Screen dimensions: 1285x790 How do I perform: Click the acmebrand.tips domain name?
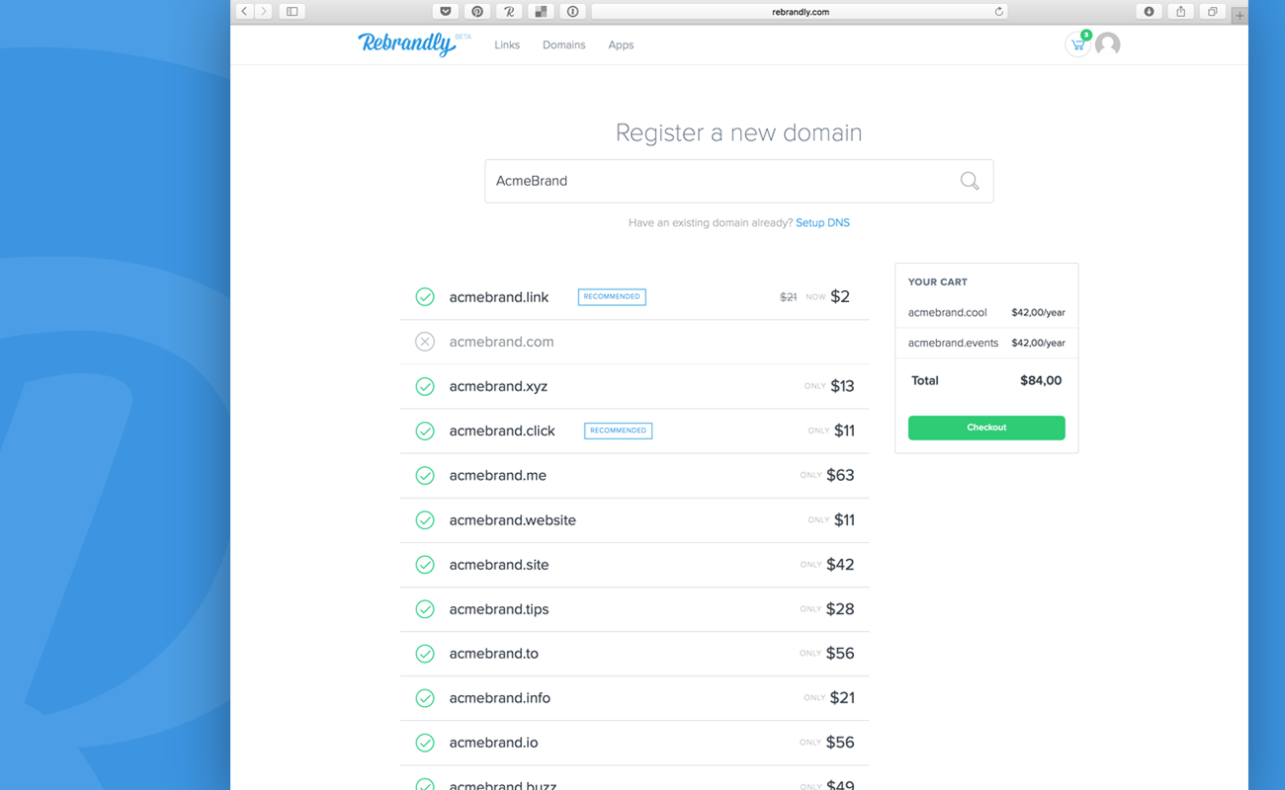click(499, 609)
